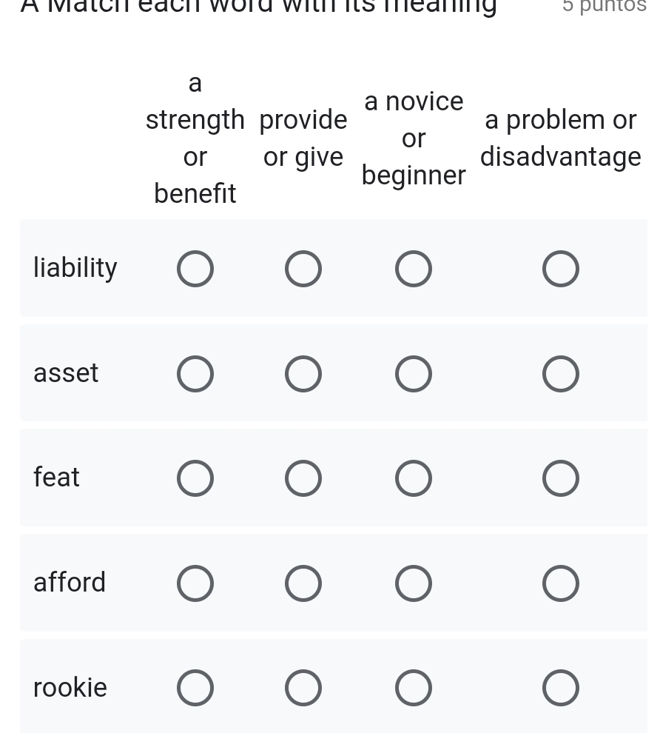Select 'a problem or disadvantage' for feat
Viewport: 660px width, 733px height.
pos(561,478)
